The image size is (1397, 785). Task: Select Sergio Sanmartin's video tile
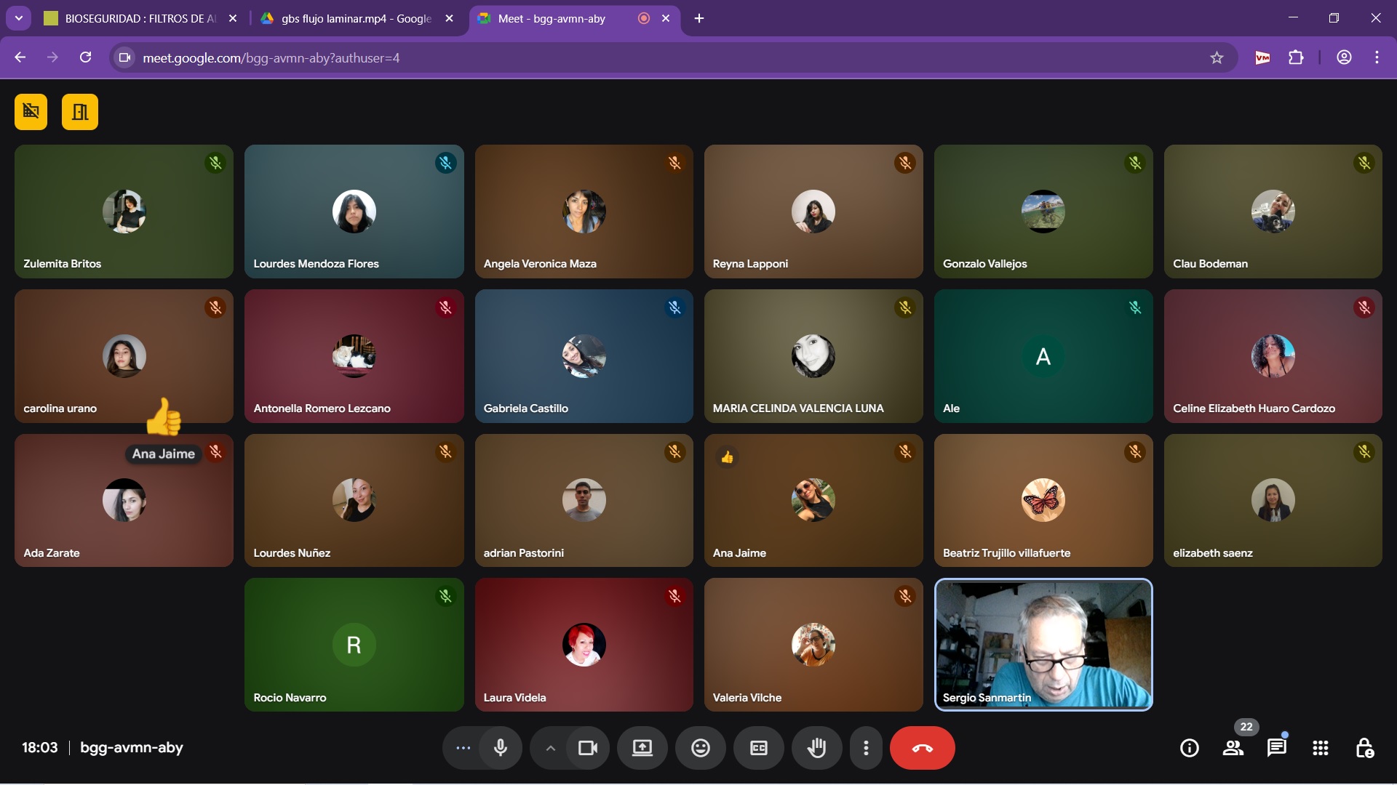1043,644
